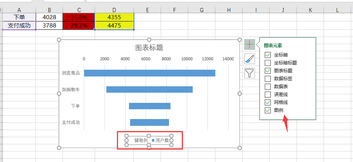The width and height of the screenshot is (353, 162).
Task: Uncheck the 网格线 checkbox
Action: [268, 102]
